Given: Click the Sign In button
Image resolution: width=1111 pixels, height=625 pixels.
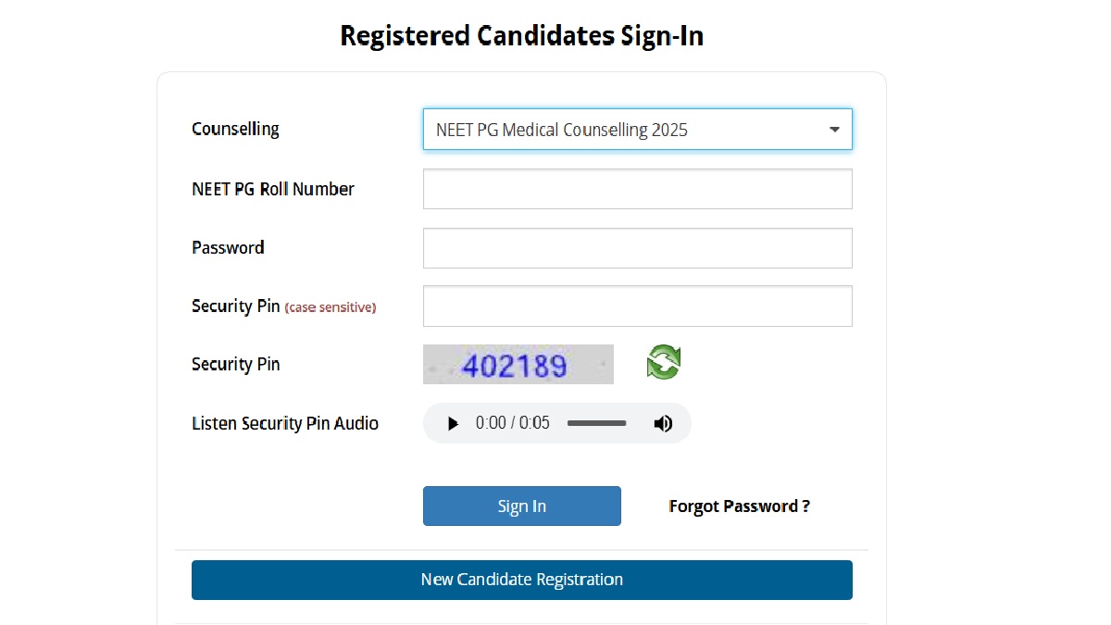Looking at the screenshot, I should [x=521, y=506].
